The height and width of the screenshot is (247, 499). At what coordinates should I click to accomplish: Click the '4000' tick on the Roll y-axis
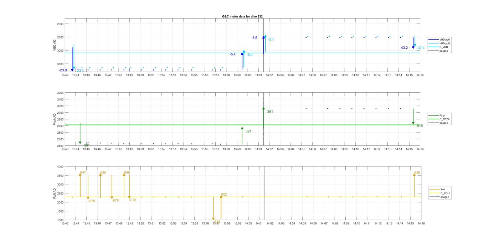click(x=60, y=167)
